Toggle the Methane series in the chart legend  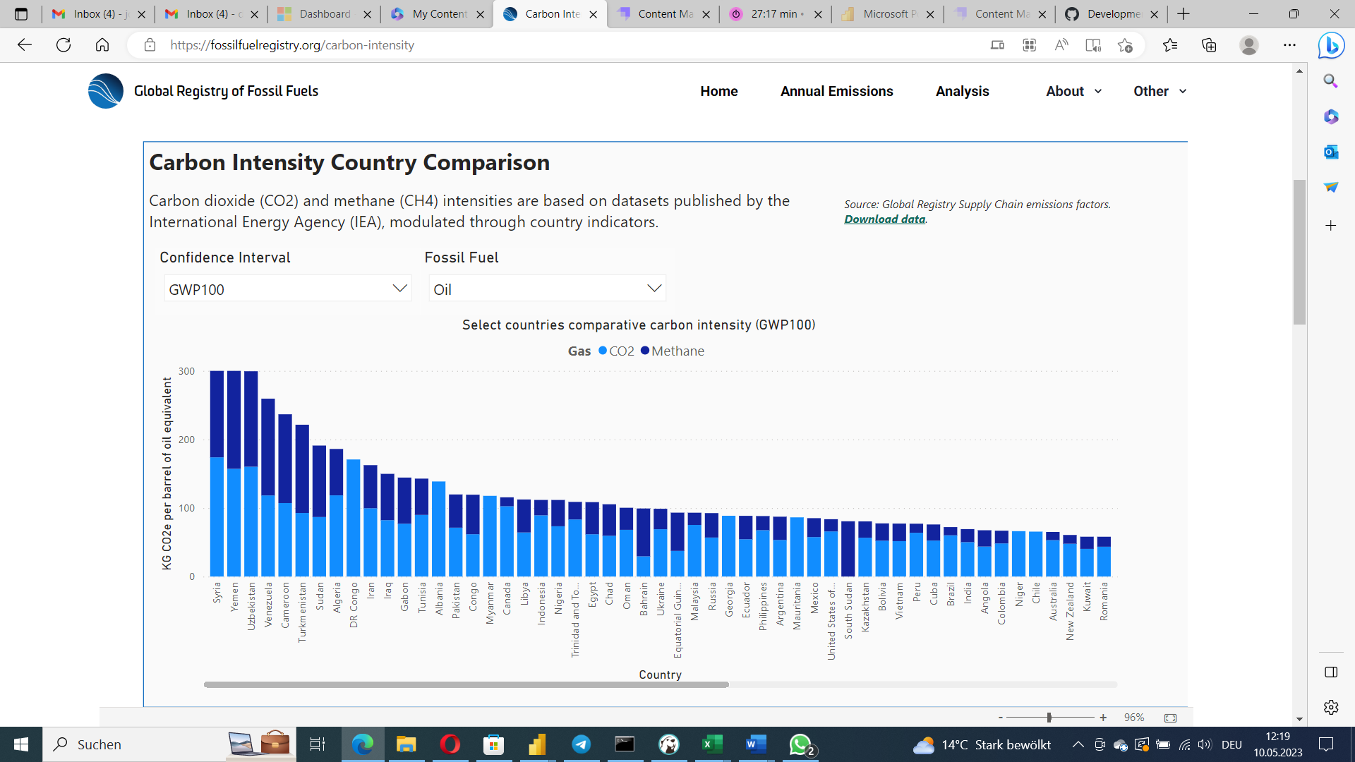click(x=672, y=351)
